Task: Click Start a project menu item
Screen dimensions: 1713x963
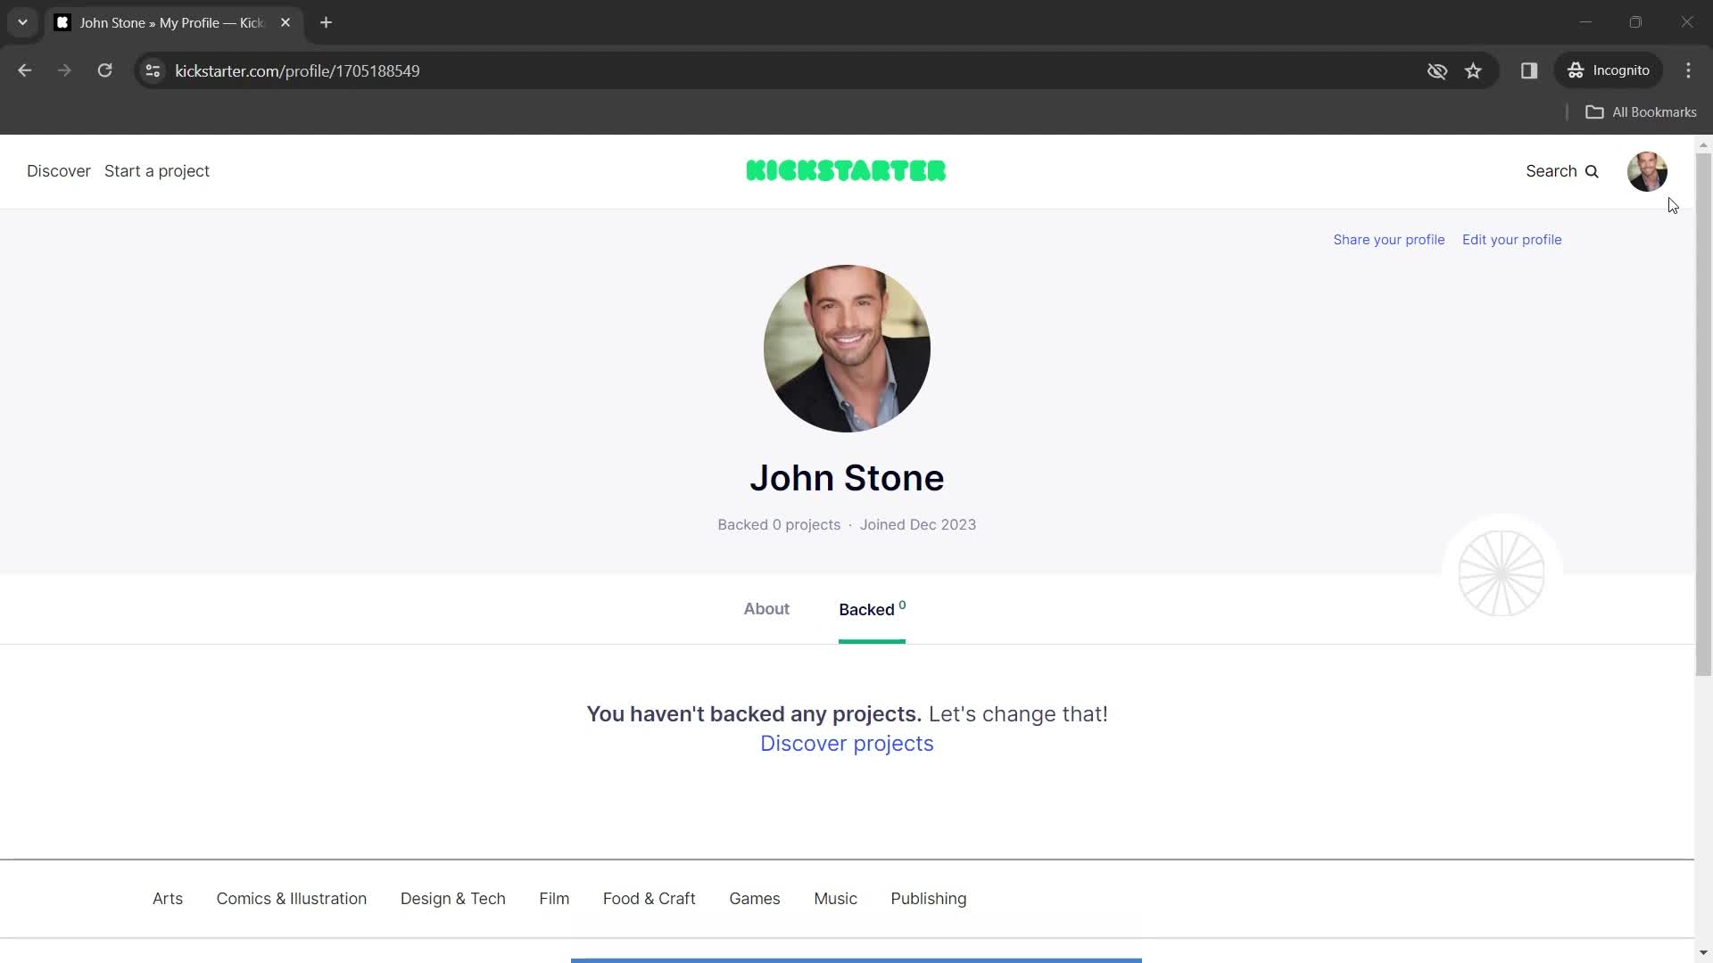Action: [158, 170]
